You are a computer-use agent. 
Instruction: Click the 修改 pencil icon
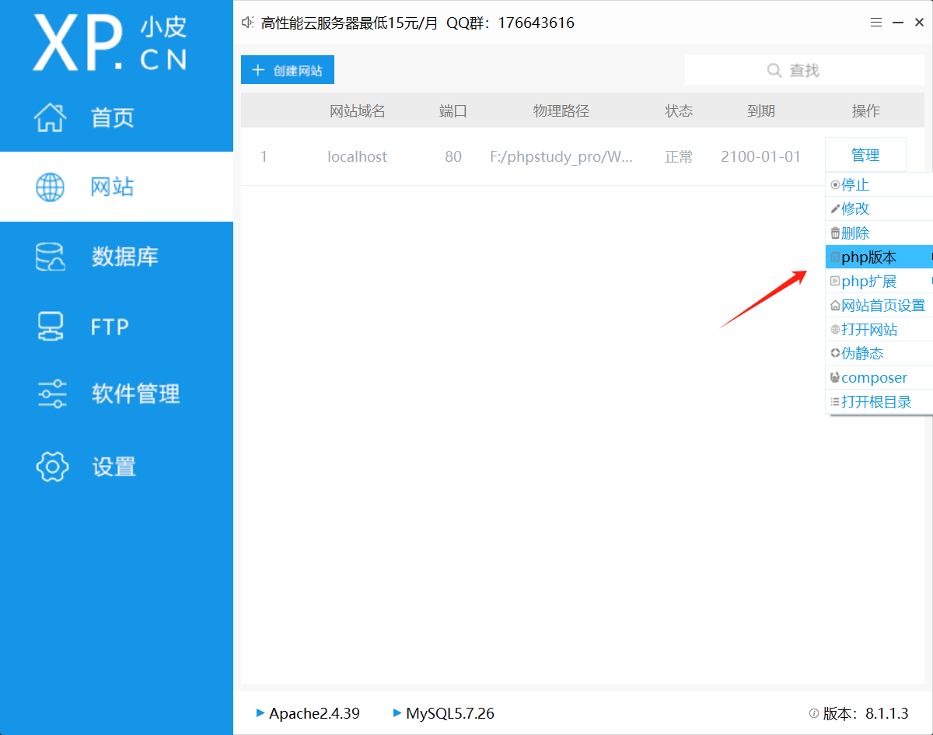click(835, 209)
